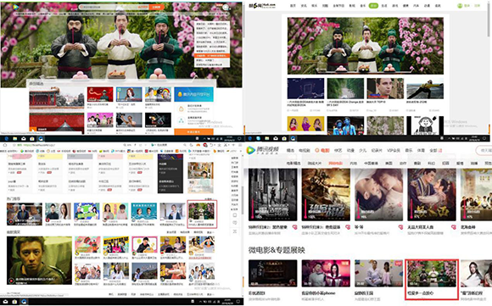This screenshot has width=492, height=306.
Task: Click the play icon on the large man's-face thumbnail
Action: (x=11, y=281)
